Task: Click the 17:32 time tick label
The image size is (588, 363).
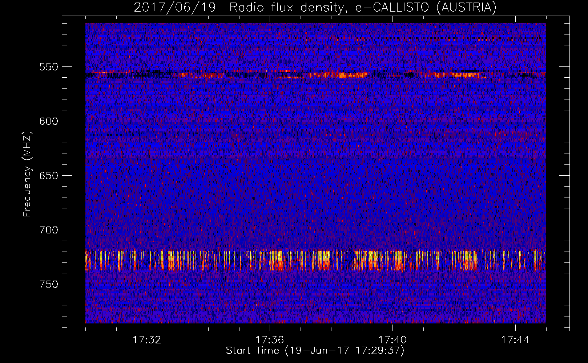Action: [x=147, y=340]
